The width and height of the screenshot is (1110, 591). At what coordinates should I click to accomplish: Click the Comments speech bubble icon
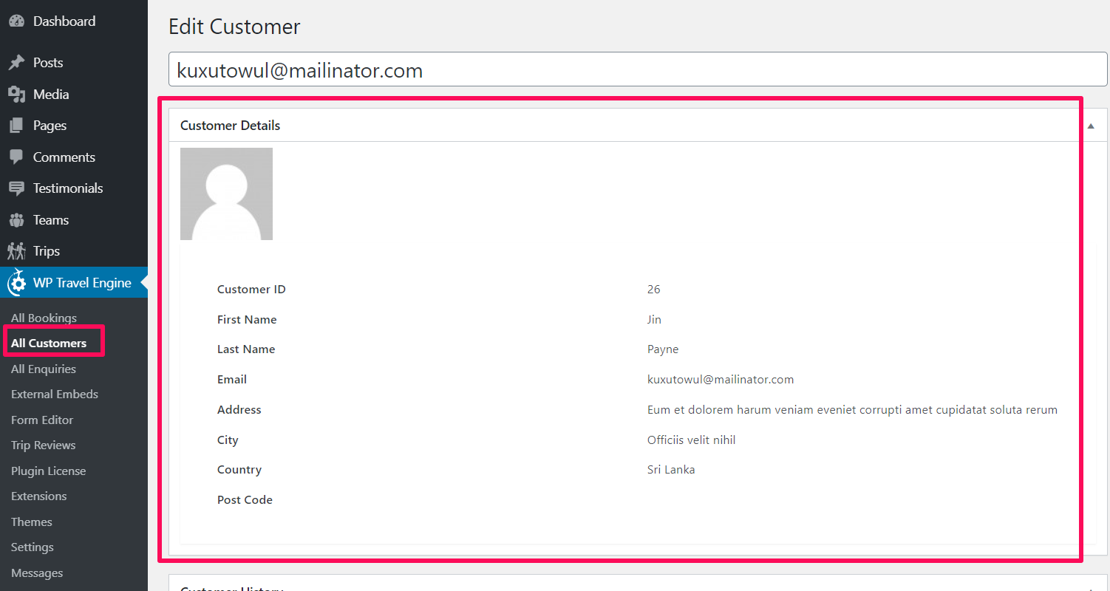pyautogui.click(x=16, y=157)
